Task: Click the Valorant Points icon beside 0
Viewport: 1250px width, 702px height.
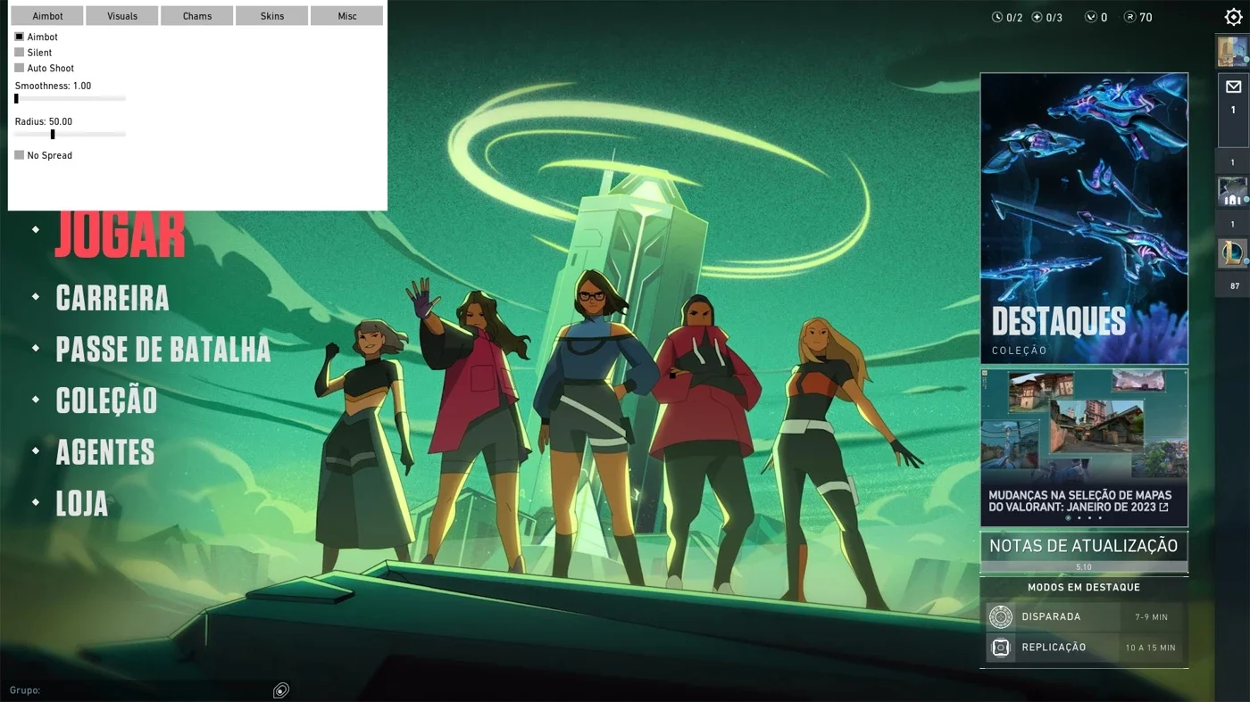Action: click(1090, 17)
